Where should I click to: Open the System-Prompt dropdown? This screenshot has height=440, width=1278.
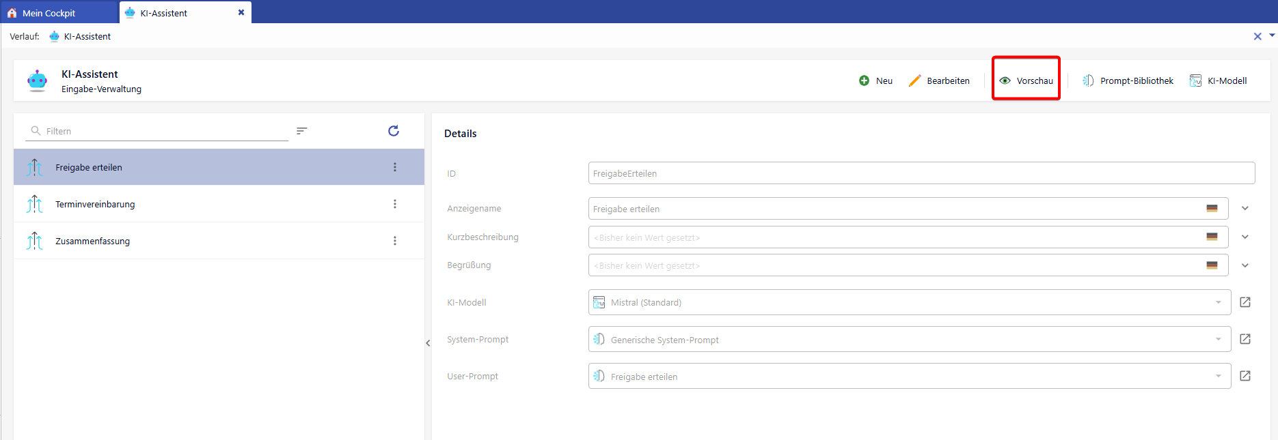point(1218,339)
